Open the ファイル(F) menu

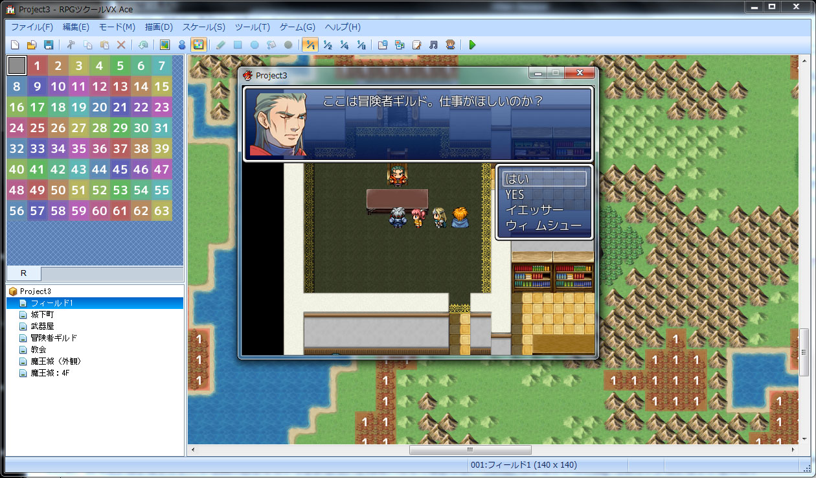coord(32,27)
